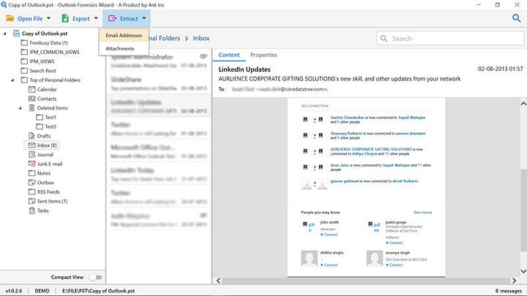Click the Drafts folder icon
Viewport: 527px width, 296px height.
(x=32, y=136)
